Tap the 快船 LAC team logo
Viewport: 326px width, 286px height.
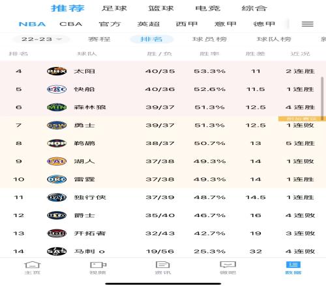pyautogui.click(x=57, y=89)
